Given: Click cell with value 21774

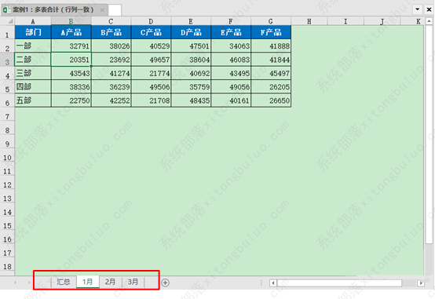Looking at the screenshot, I should (152, 73).
